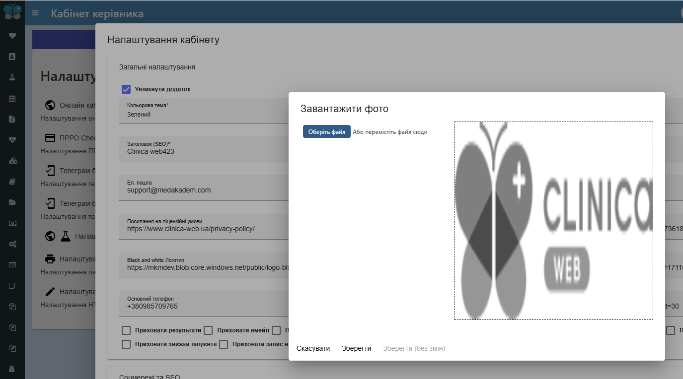Open the contact book icon in the sidebar
This screenshot has width=683, height=379.
[12, 57]
